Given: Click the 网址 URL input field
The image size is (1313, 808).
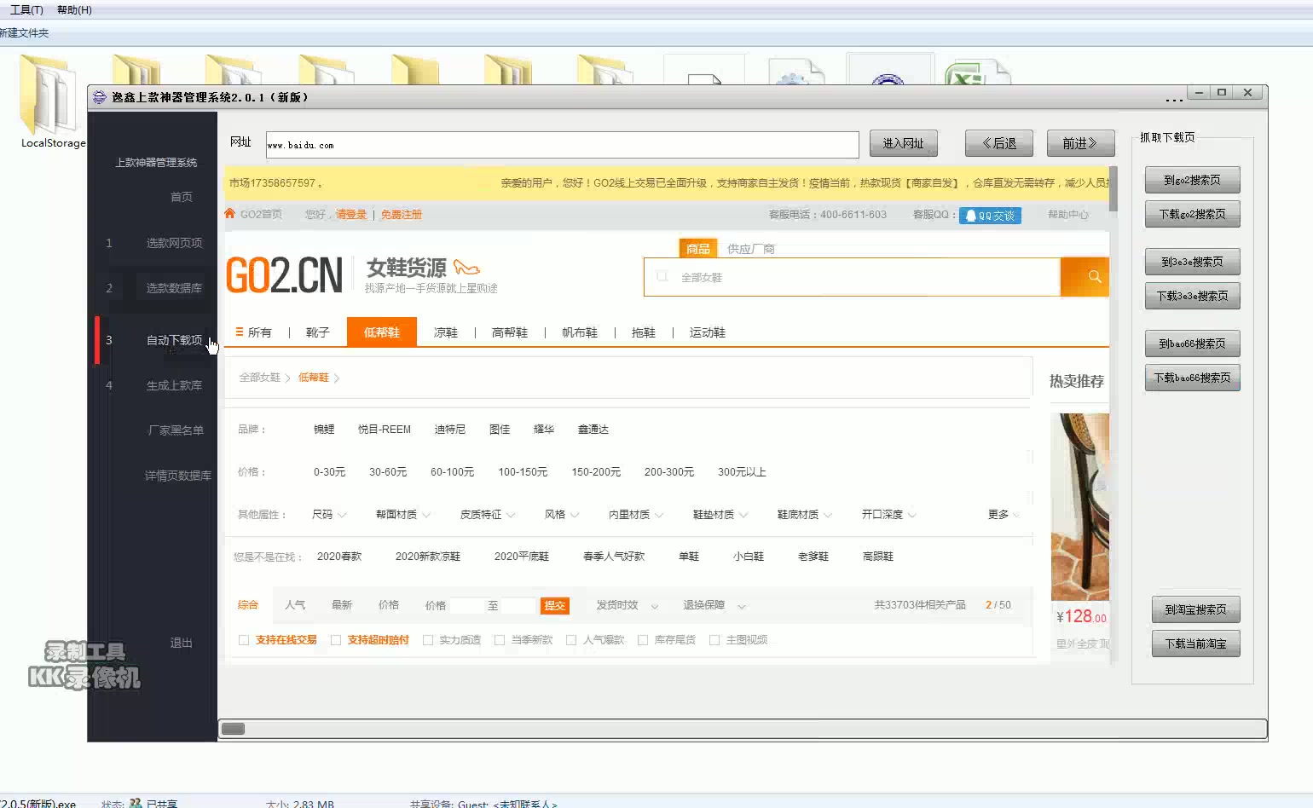Looking at the screenshot, I should (x=562, y=145).
